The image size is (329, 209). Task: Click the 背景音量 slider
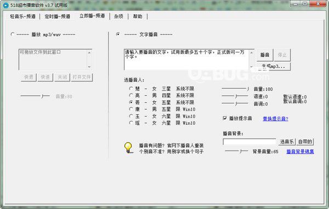237,151
